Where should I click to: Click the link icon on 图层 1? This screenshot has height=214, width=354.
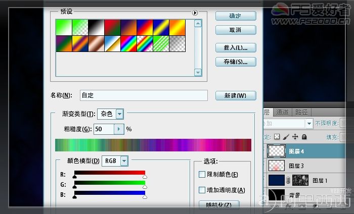click(x=288, y=180)
